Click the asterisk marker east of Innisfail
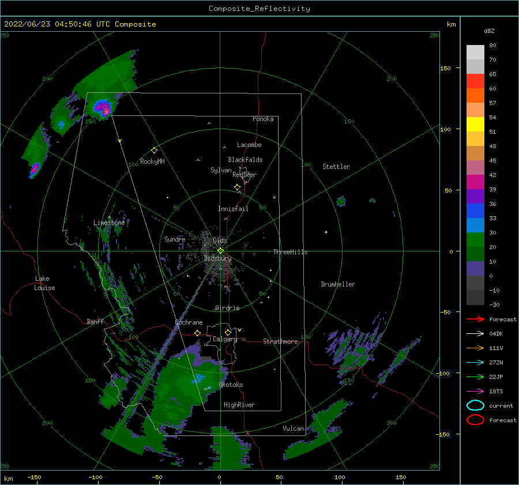The width and height of the screenshot is (519, 485). (274, 198)
